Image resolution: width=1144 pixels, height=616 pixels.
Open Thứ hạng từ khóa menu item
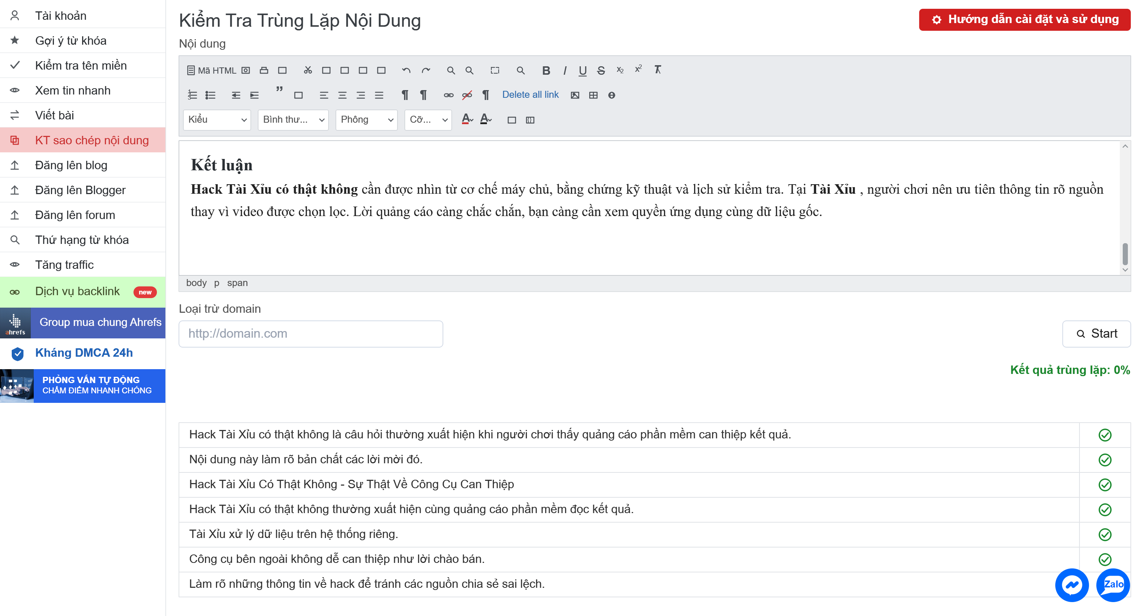[x=82, y=240]
